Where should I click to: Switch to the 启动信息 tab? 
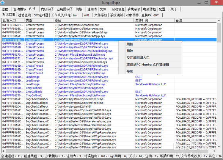point(118,9)
